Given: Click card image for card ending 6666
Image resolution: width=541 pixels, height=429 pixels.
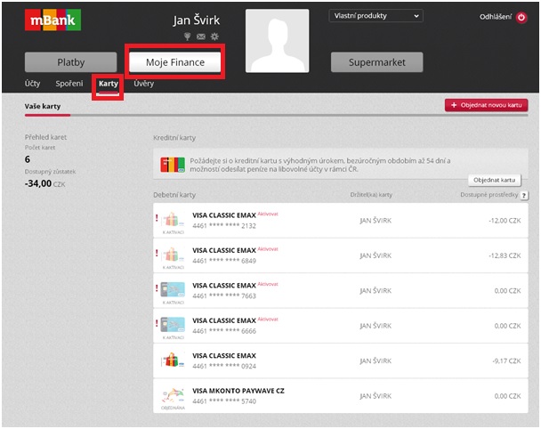Looking at the screenshot, I should tap(173, 325).
